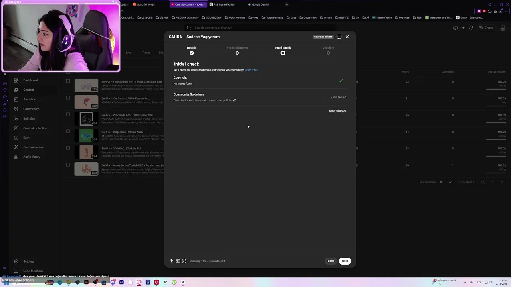Open Audio library in the sidebar
Screen dimensions: 511x287
[31, 157]
